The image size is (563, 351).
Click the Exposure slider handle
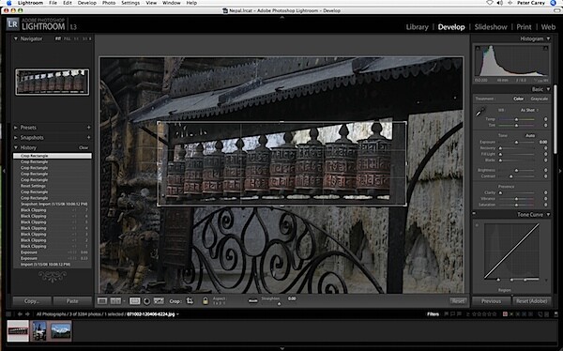[516, 143]
